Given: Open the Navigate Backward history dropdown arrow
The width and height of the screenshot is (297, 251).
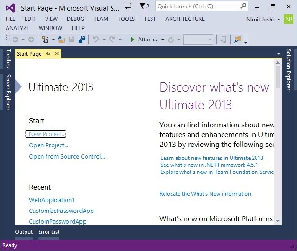Looking at the screenshot, I should [x=23, y=40].
